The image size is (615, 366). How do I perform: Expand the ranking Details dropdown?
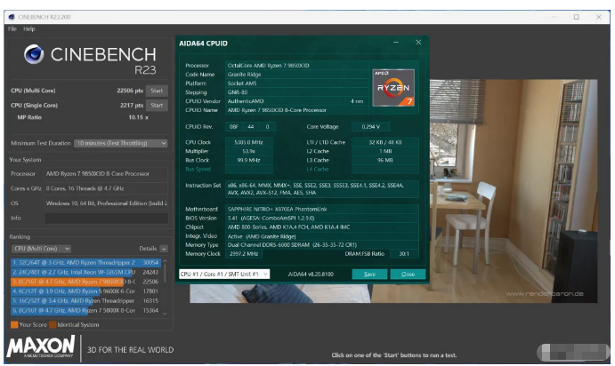[165, 249]
